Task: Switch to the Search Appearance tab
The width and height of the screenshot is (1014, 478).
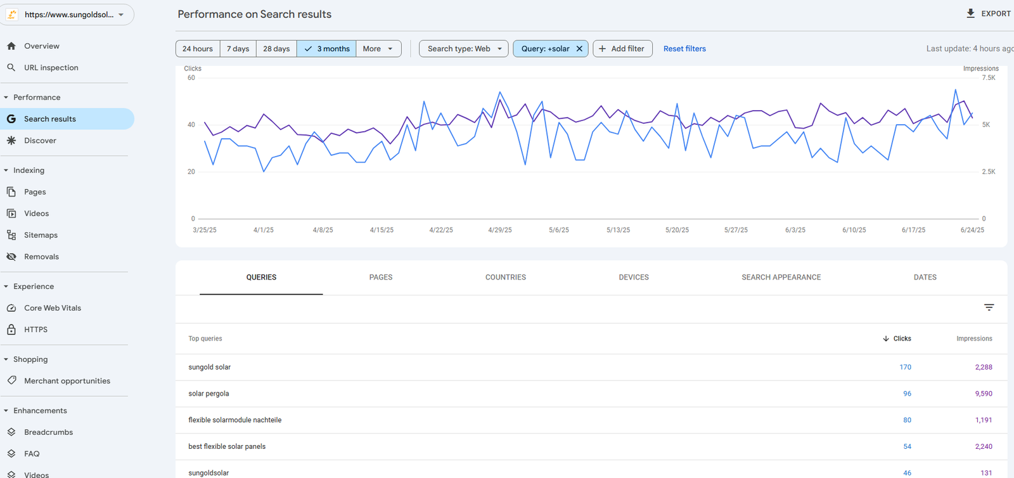Action: point(781,278)
